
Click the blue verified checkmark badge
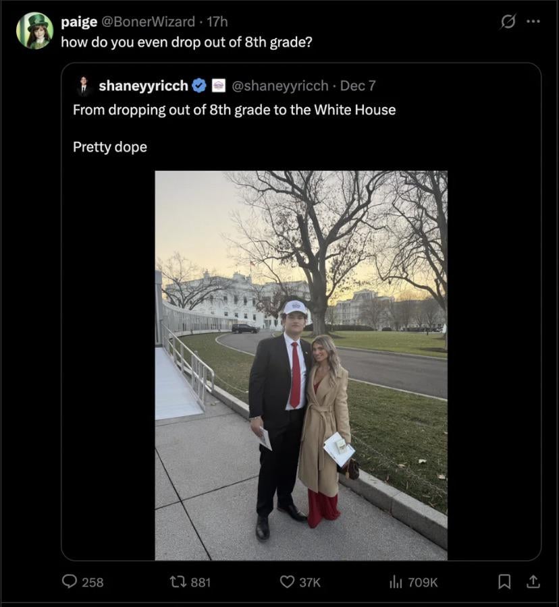tap(199, 86)
